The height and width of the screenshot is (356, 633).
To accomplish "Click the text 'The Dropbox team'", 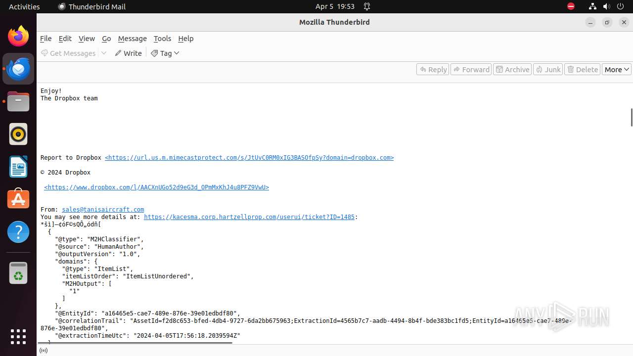I will (x=69, y=98).
